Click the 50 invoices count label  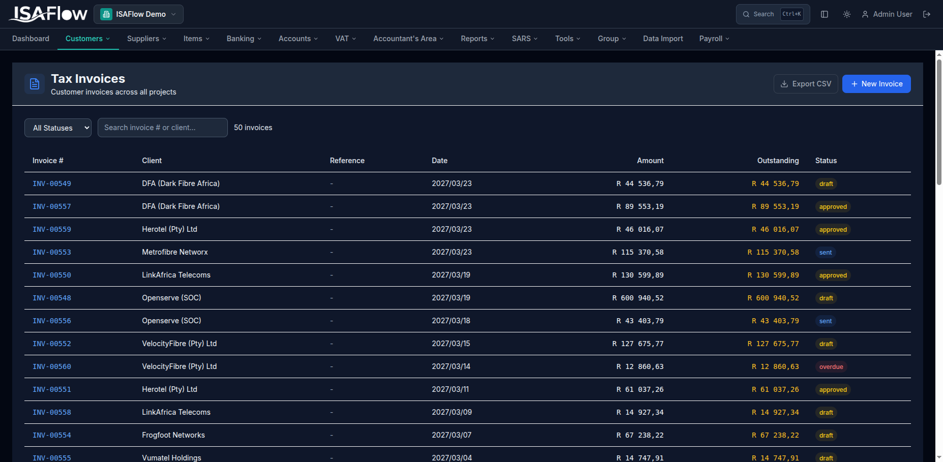253,128
